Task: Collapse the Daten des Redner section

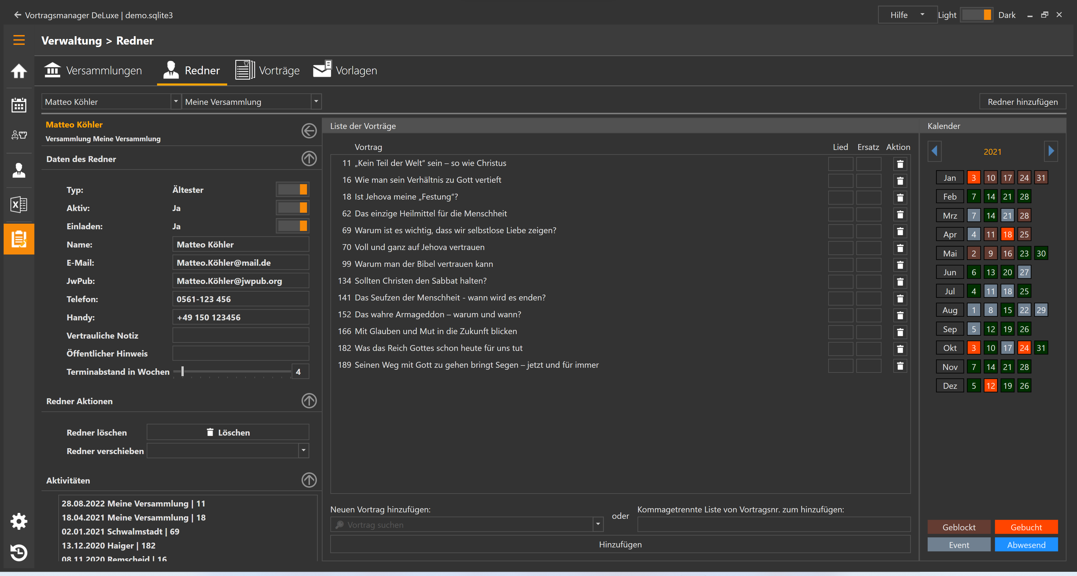Action: (309, 159)
